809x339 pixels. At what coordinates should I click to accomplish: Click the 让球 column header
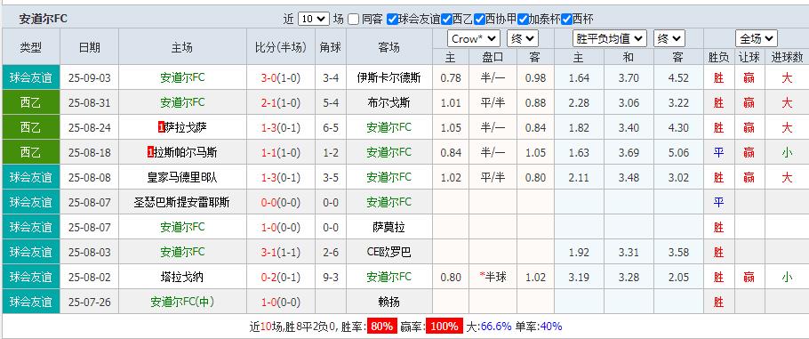(x=749, y=57)
